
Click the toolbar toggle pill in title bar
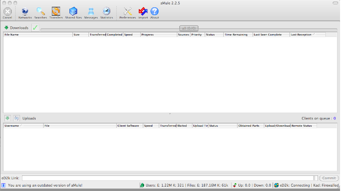coord(336,3)
